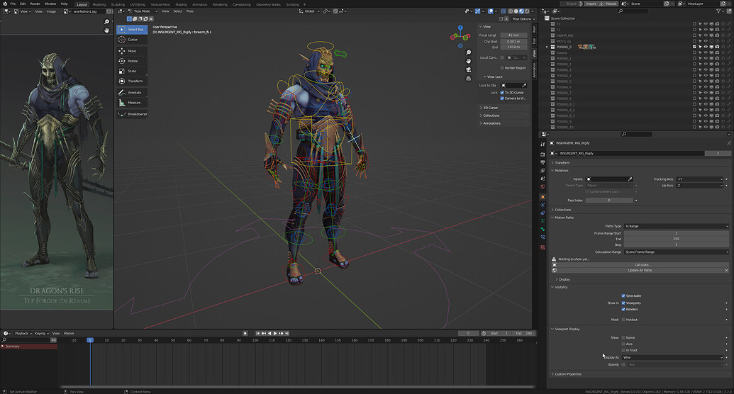Expand the 3D Cursor panel
Screen dimensions: 734x394
click(489, 108)
